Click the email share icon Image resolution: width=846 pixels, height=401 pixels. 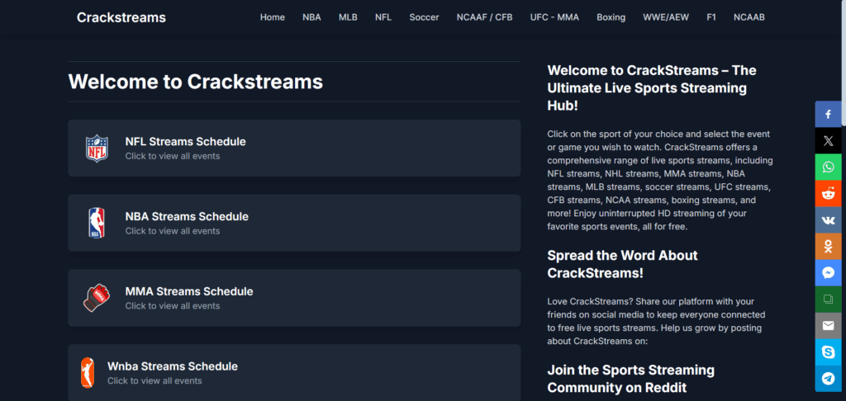click(x=828, y=325)
